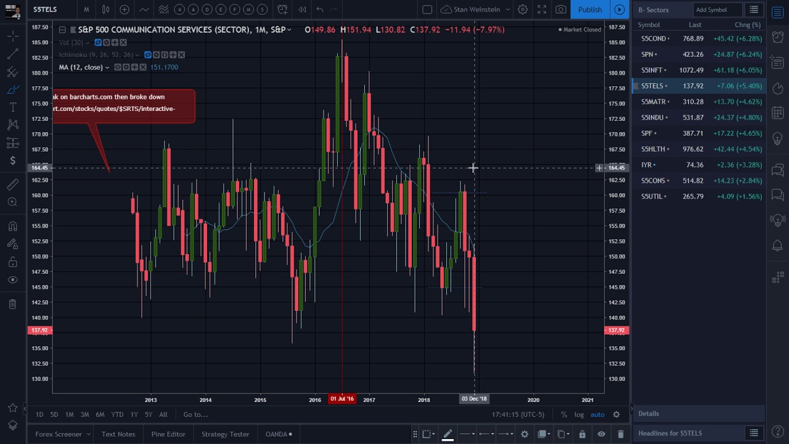The image size is (789, 444).
Task: Collapse the indicator legend box
Action: click(x=62, y=30)
